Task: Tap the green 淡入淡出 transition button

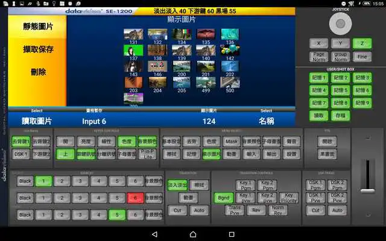Action: click(177, 185)
